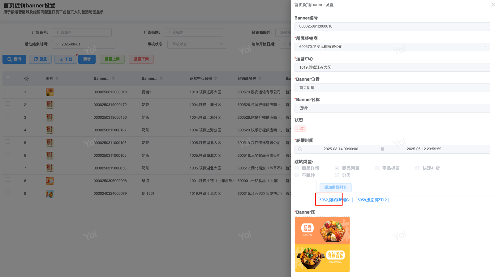Click the 重置 reset button

(40, 59)
